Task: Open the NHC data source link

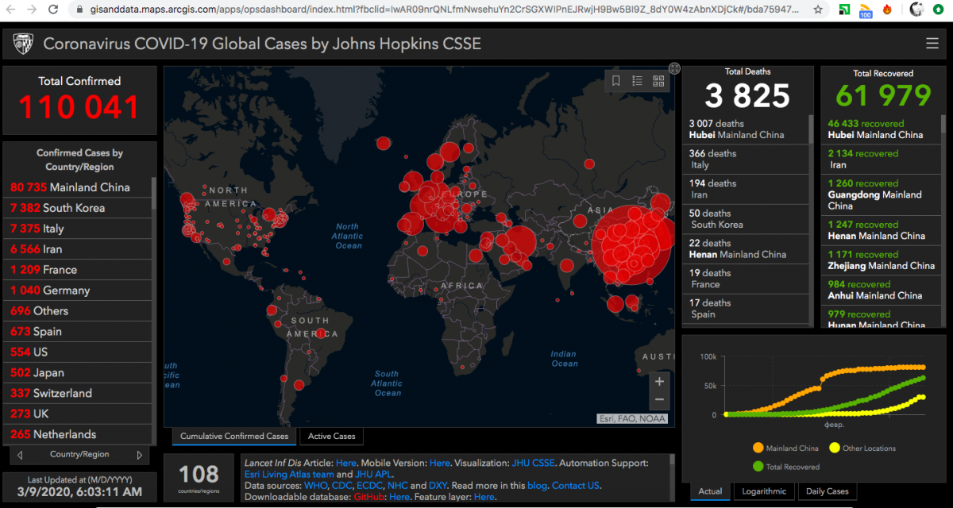Action: point(397,485)
